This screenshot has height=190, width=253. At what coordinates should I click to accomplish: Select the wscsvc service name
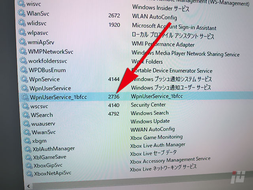coord(39,106)
